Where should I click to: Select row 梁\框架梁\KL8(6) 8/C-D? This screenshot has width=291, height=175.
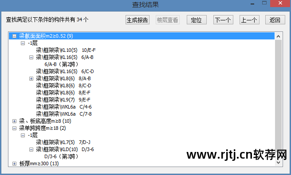64,86
